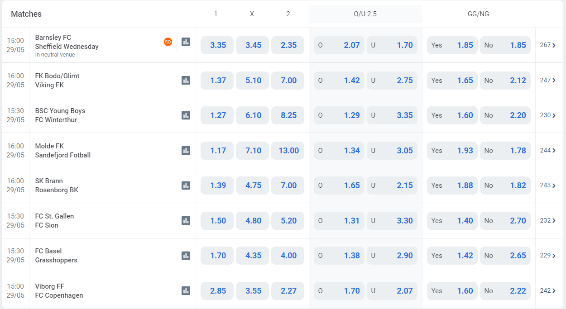View statistics icon for FC Basel match
566x309 pixels.
click(186, 256)
